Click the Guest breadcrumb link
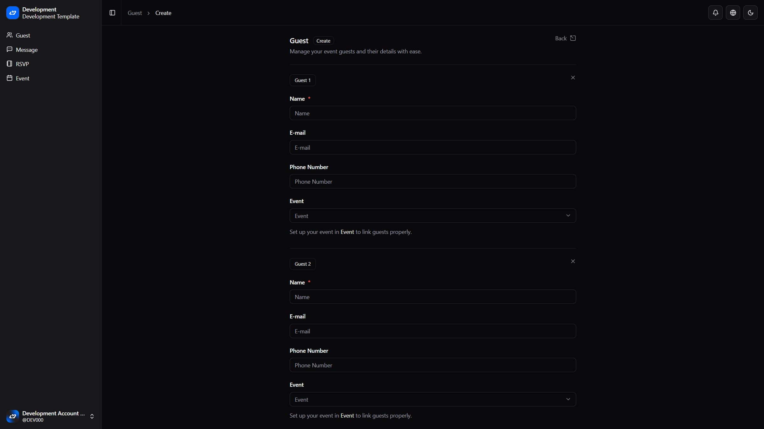764x429 pixels. (135, 13)
